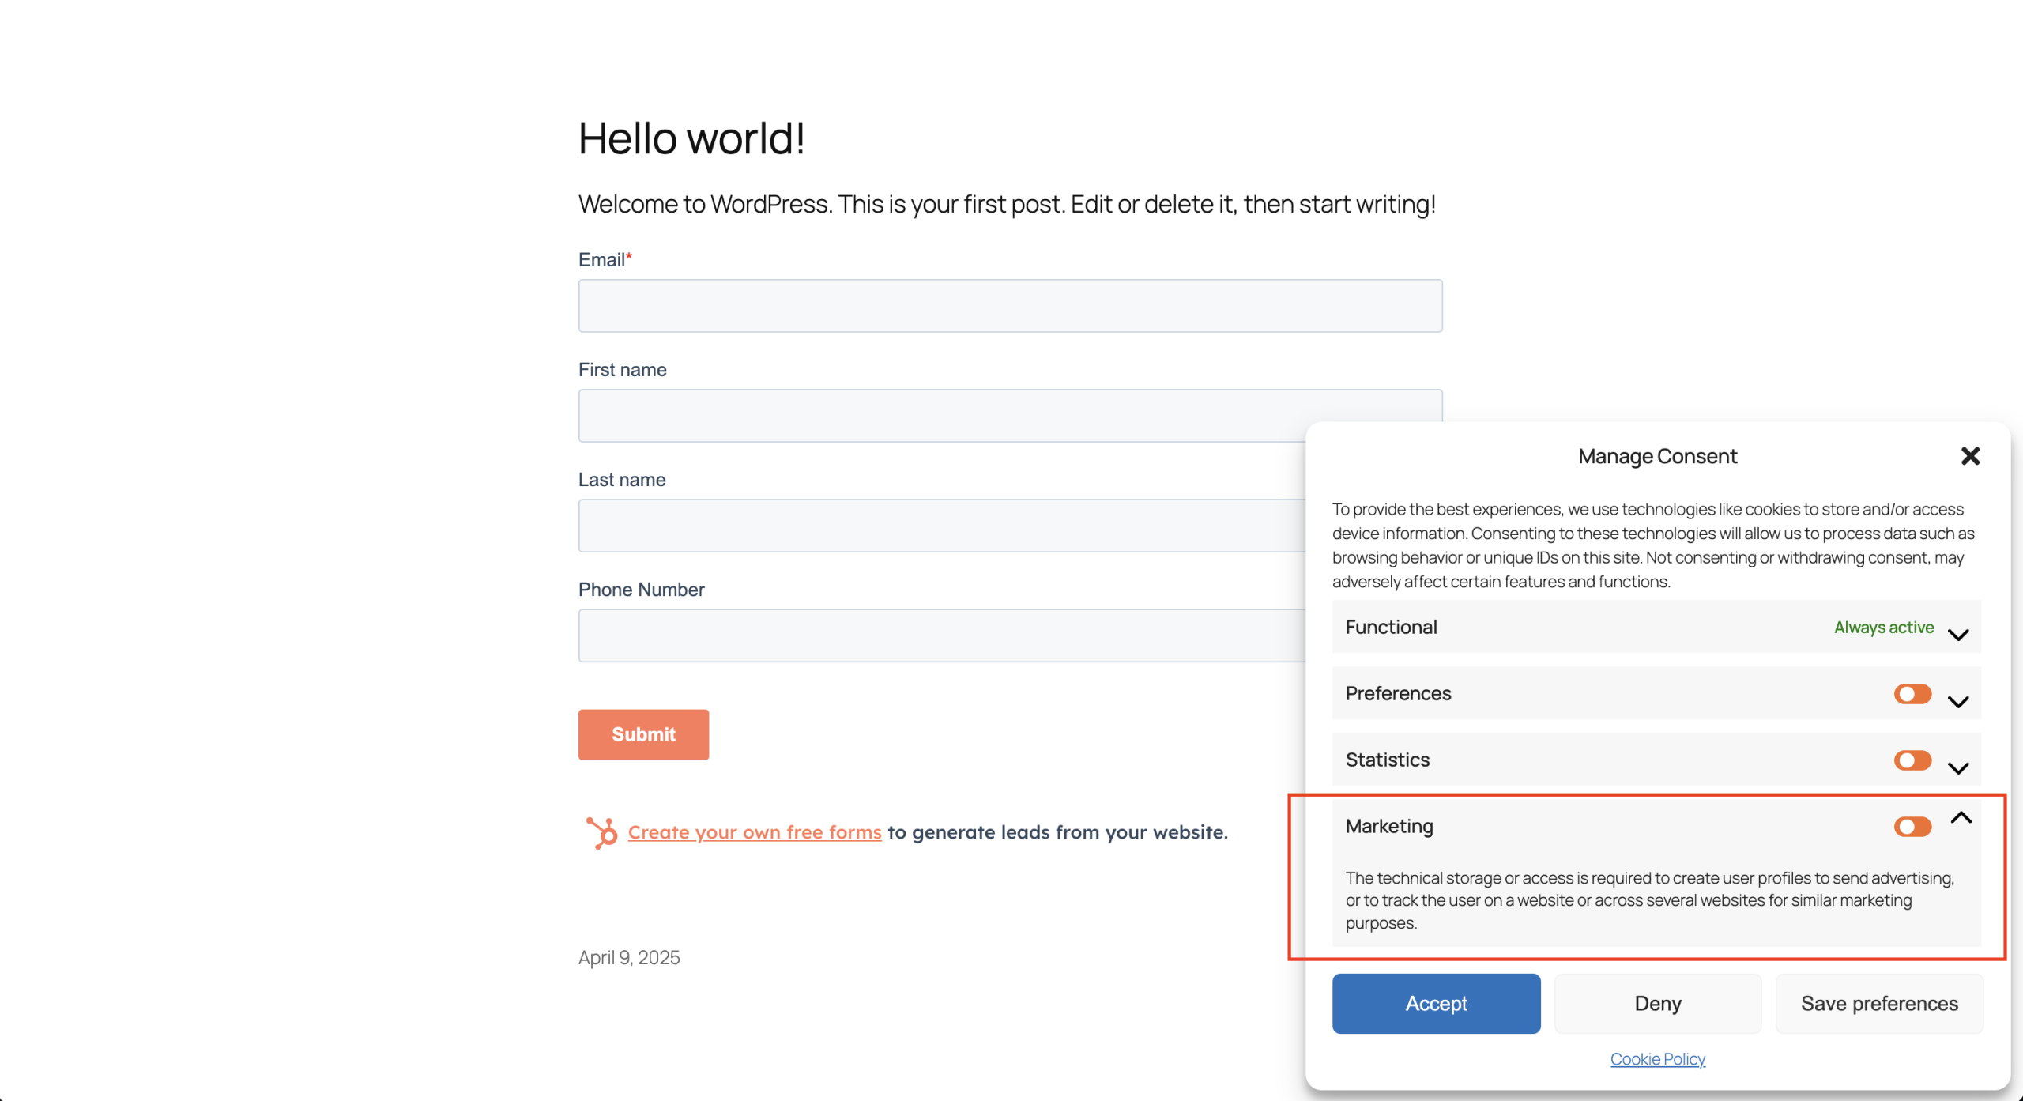This screenshot has width=2023, height=1101.
Task: Enable the Statistics consent toggle
Action: click(1912, 760)
